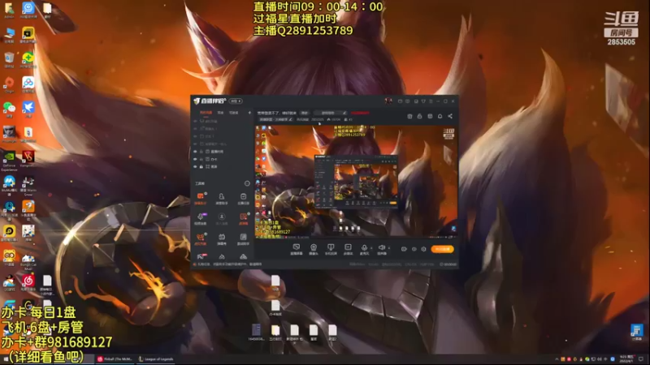Screen dimensions: 650x365
Task: Open the first orange tool in the toolbox grid
Action: [200, 198]
